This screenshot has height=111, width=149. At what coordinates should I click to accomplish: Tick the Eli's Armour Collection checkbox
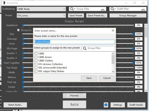(x=36, y=64)
